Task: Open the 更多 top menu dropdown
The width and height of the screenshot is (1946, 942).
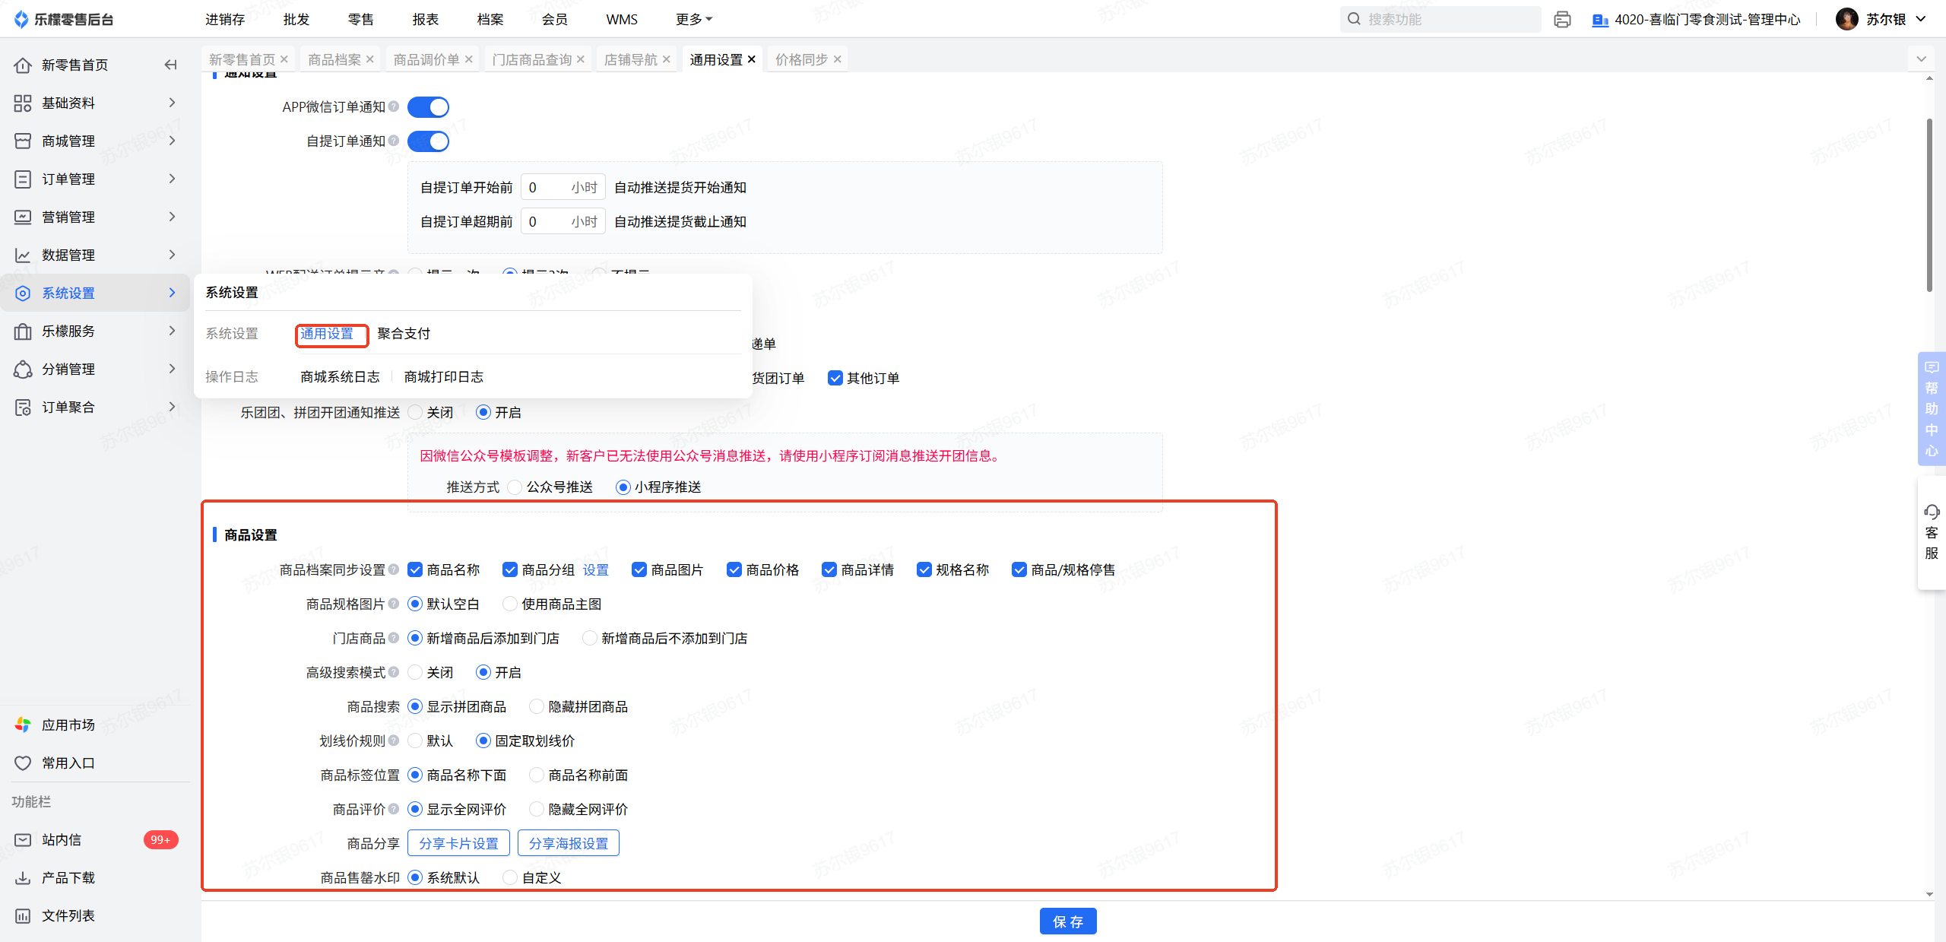Action: point(693,19)
